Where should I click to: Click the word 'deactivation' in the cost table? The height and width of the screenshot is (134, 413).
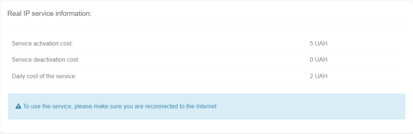(x=49, y=59)
